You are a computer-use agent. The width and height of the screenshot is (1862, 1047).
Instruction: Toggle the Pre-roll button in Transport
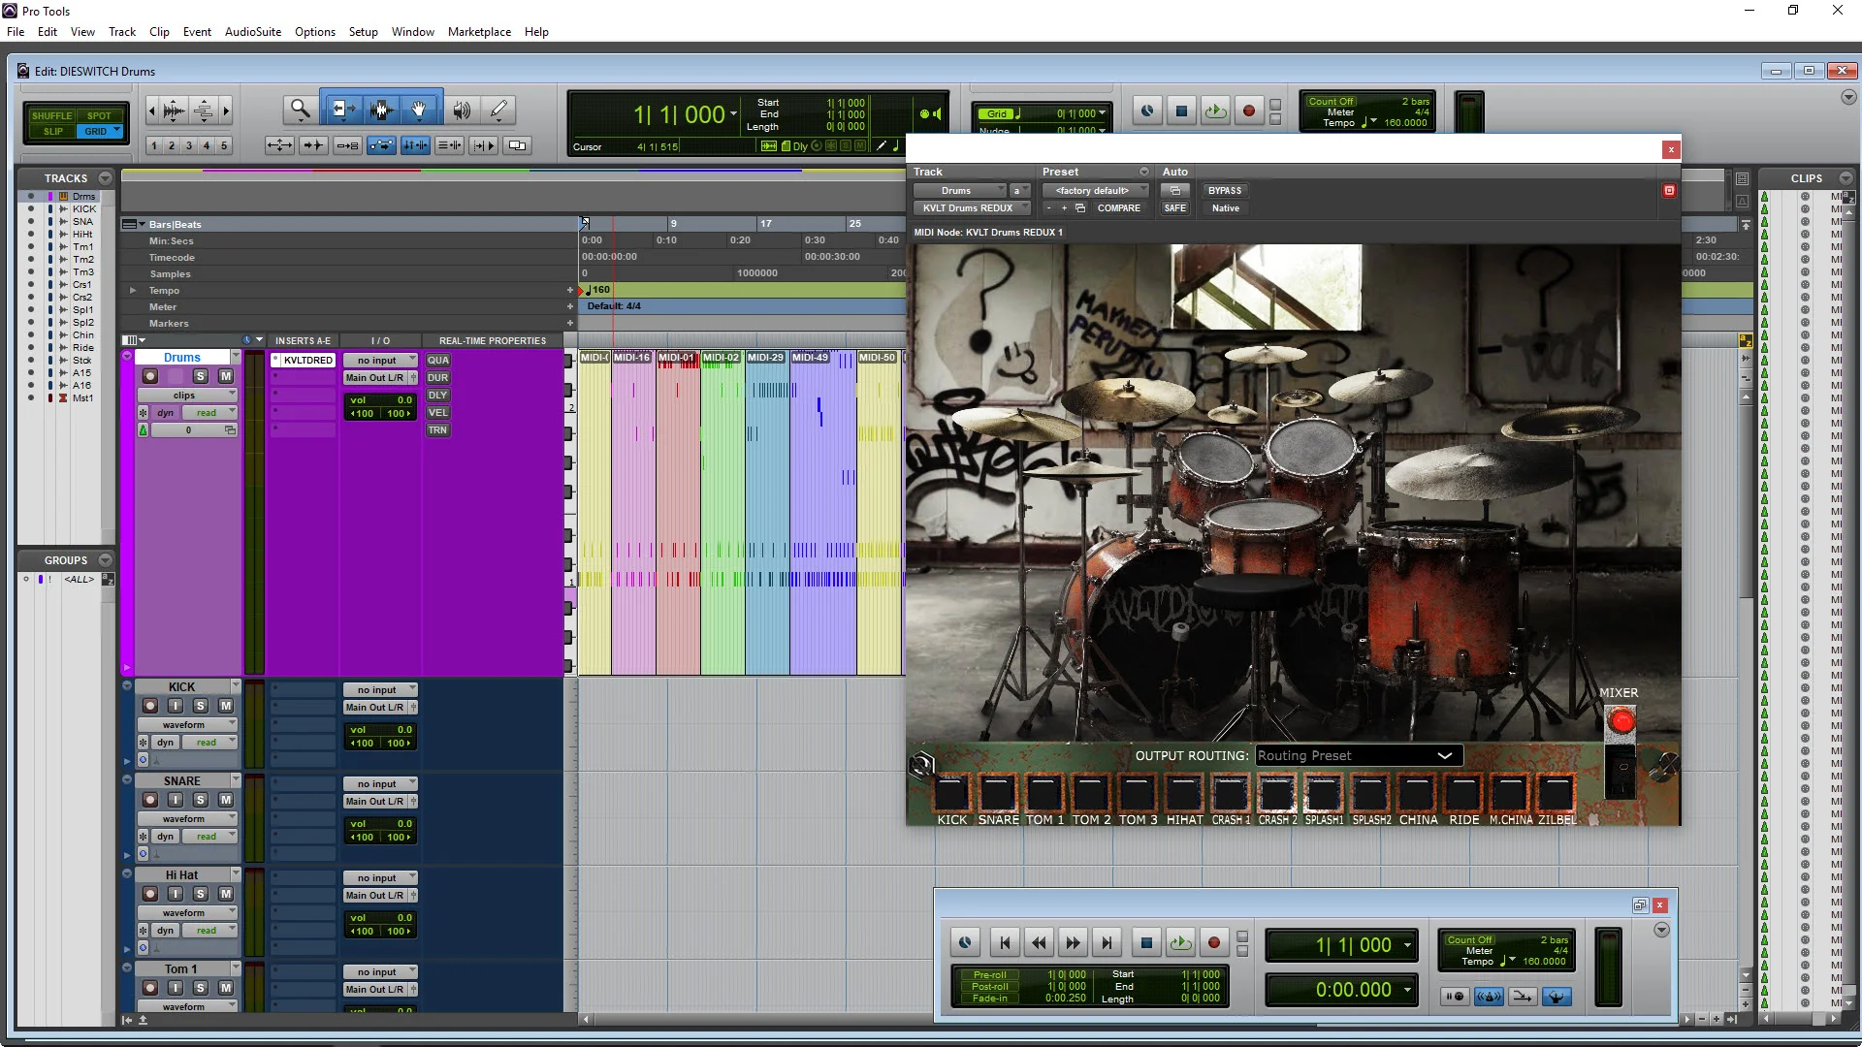pyautogui.click(x=990, y=975)
